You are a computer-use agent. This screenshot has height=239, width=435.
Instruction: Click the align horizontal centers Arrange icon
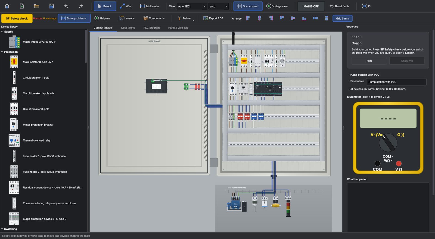[x=259, y=18]
